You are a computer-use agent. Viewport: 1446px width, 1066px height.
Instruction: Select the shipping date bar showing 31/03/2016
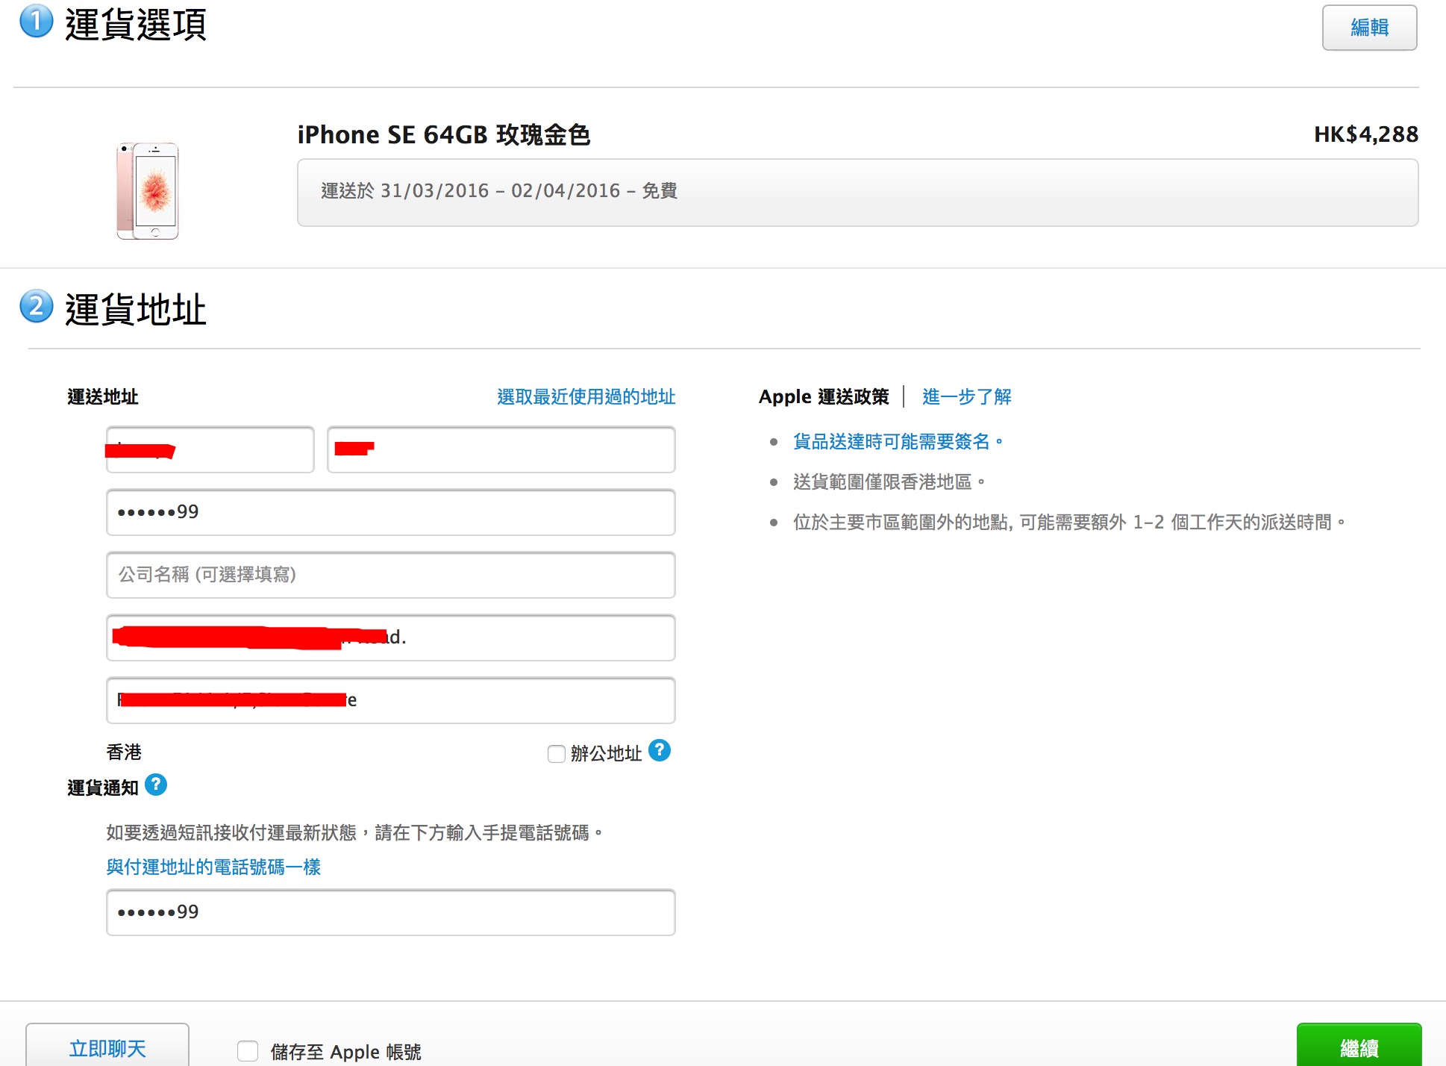[857, 191]
